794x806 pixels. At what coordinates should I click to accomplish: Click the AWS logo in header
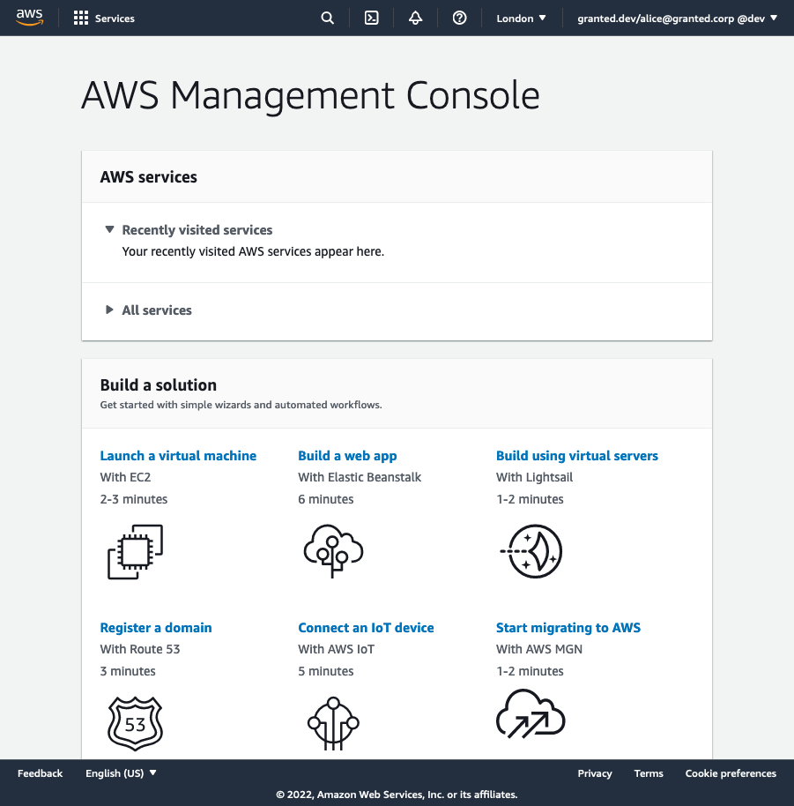click(x=29, y=18)
